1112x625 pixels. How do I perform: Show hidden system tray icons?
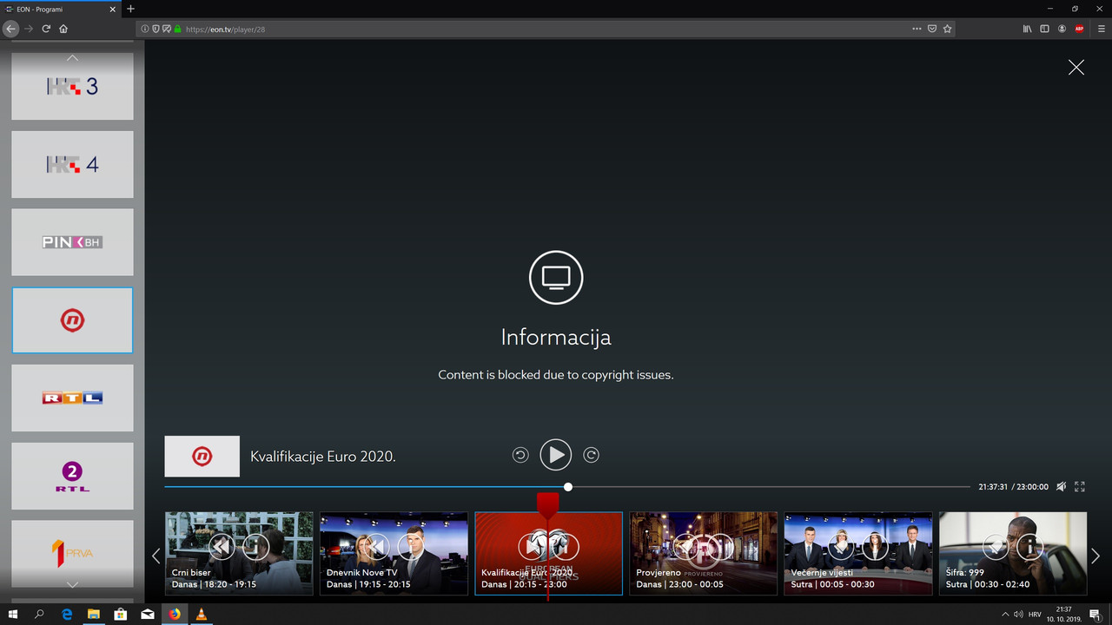(1005, 614)
